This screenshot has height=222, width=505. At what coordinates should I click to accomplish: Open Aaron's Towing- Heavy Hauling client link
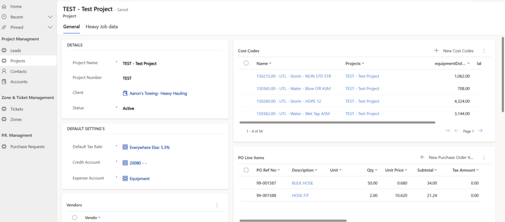click(158, 93)
